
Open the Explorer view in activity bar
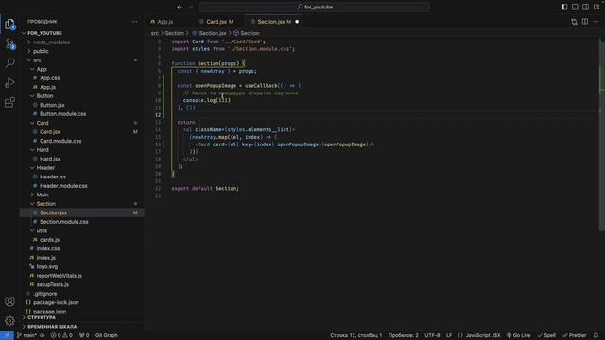coord(9,24)
